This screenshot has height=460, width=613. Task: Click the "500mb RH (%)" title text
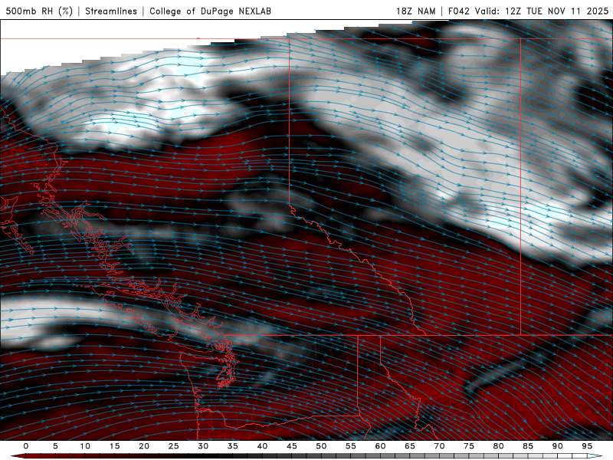[x=39, y=11]
